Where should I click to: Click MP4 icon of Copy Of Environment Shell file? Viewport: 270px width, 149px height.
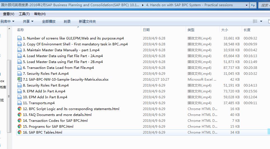click(x=19, y=44)
